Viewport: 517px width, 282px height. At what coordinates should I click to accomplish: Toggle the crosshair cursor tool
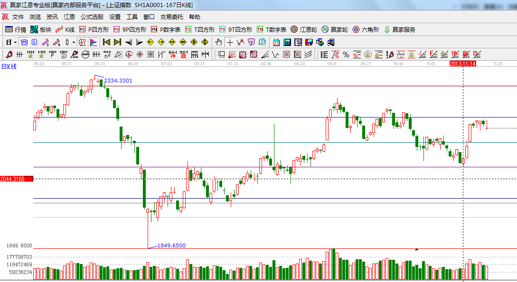230,42
